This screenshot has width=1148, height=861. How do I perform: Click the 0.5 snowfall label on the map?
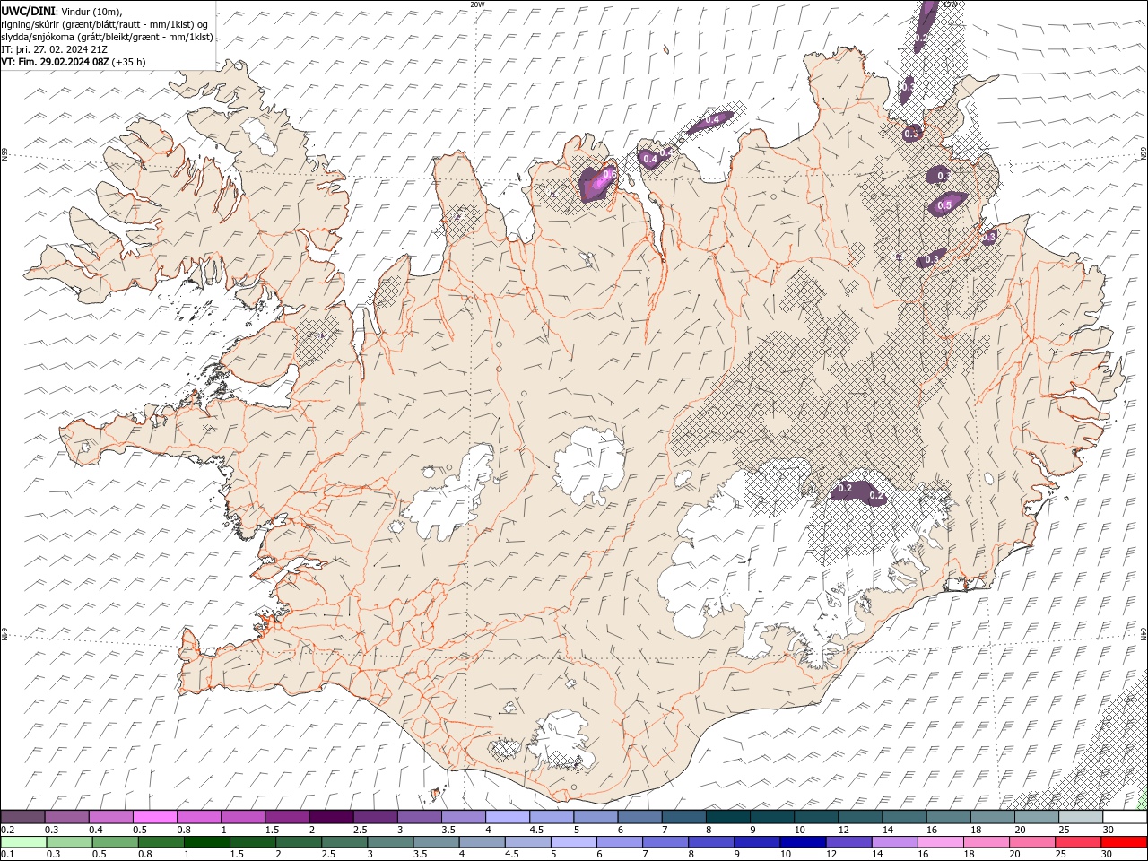[944, 205]
